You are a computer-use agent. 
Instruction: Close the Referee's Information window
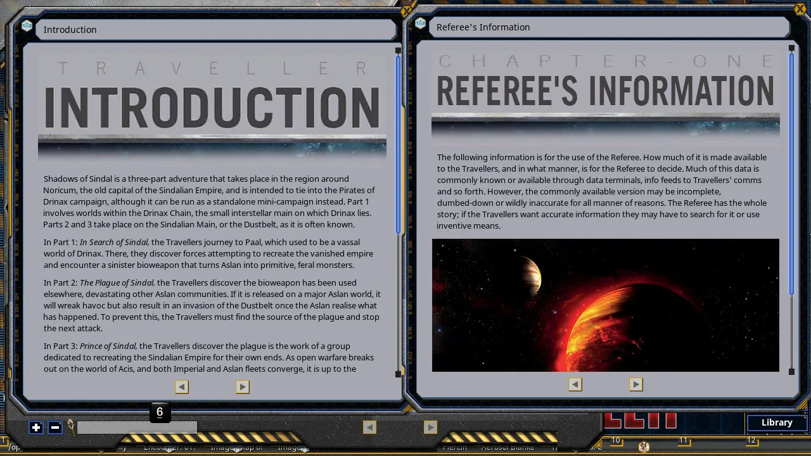[x=800, y=9]
